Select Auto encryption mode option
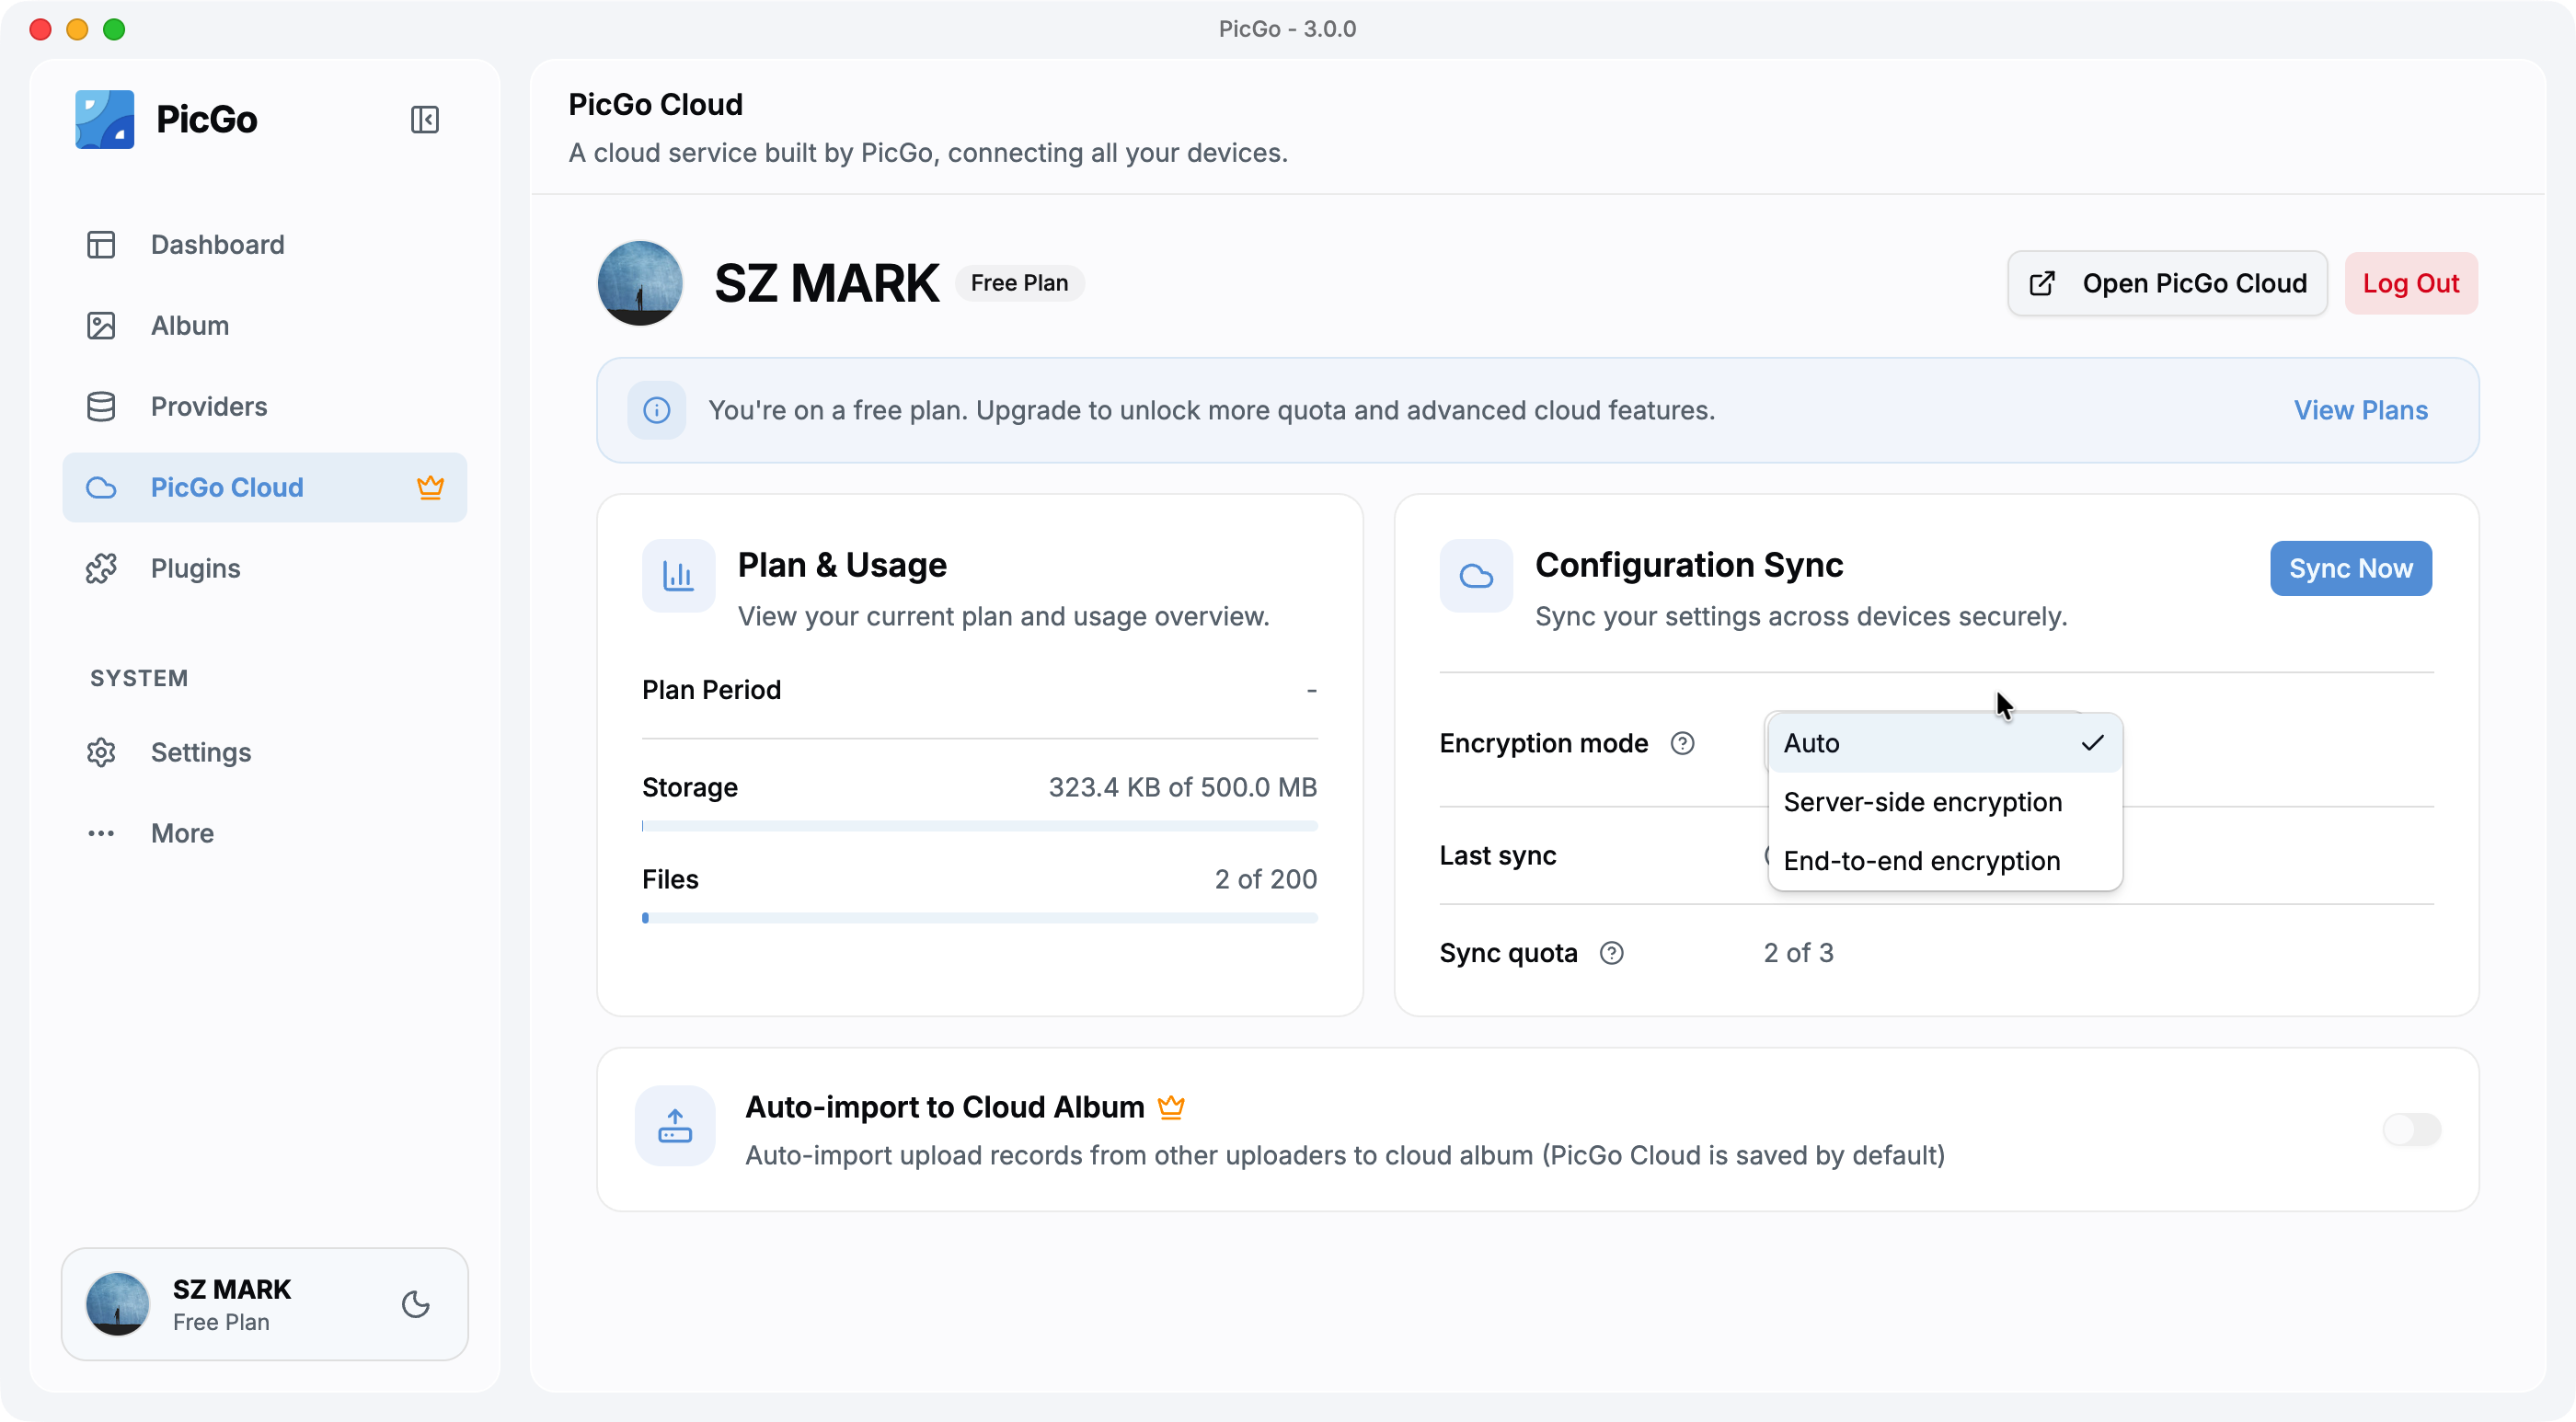2576x1422 pixels. [1945, 743]
